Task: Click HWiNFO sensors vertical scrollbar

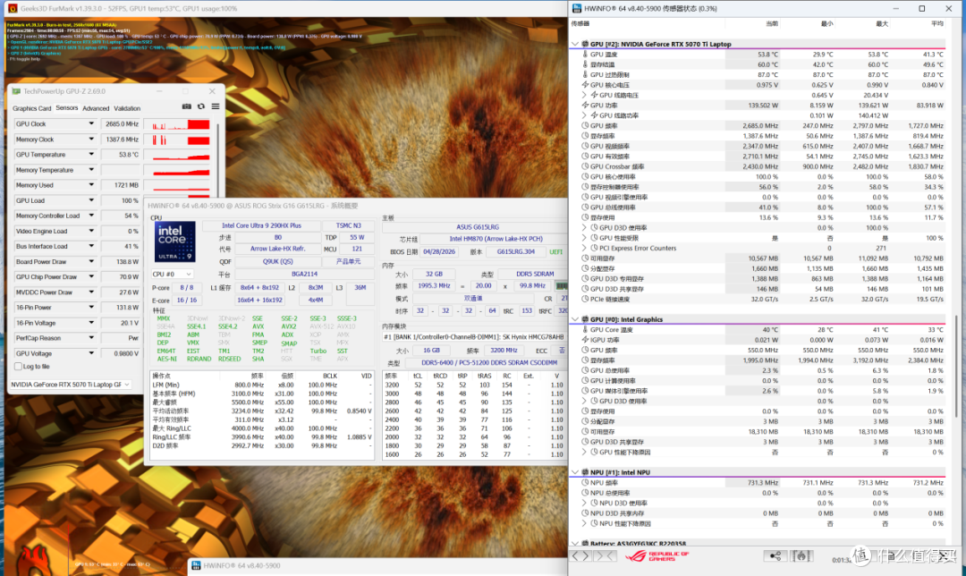Action: [x=955, y=367]
